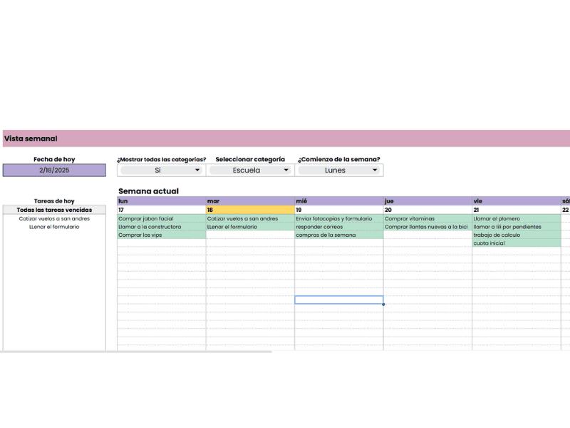The image size is (570, 428).
Task: Select the 'Vista semanal' title bar
Action: pyautogui.click(x=285, y=138)
